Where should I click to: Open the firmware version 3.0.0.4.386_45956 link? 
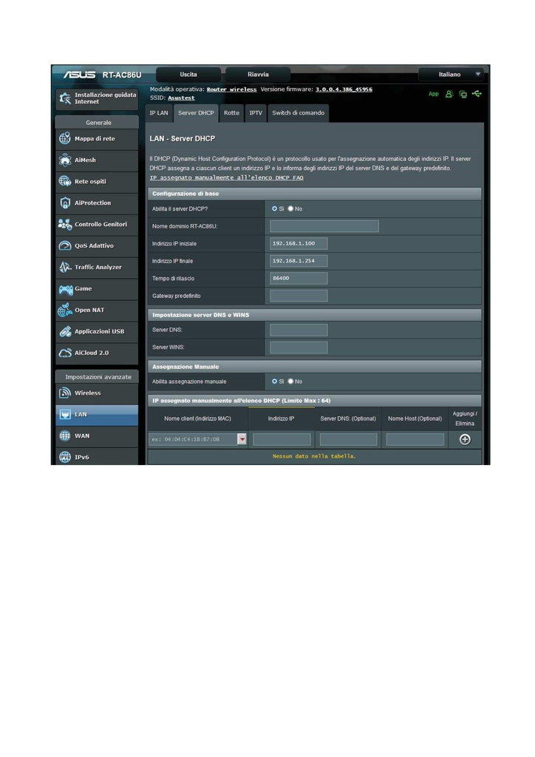344,89
